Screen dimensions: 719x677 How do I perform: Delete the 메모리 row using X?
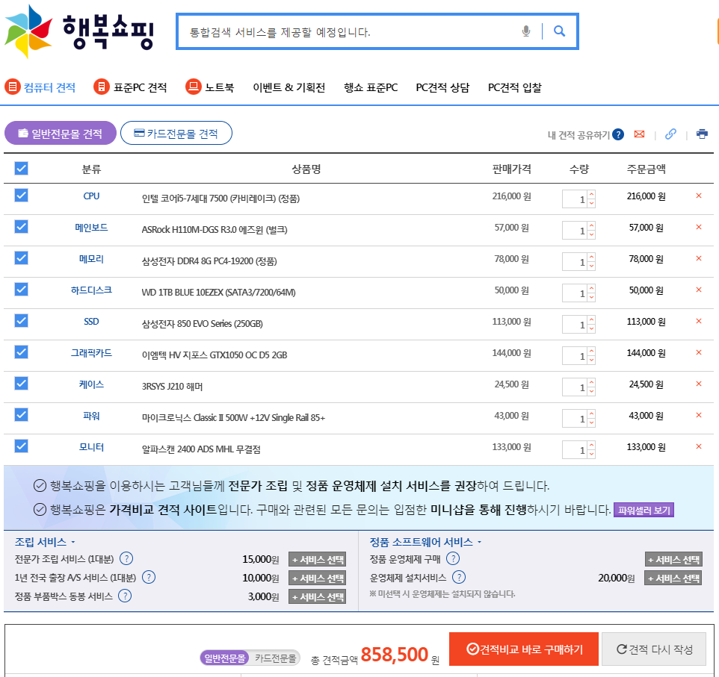698,258
